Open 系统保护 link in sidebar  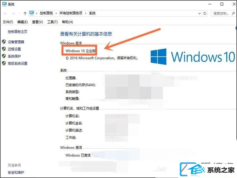point(14,56)
